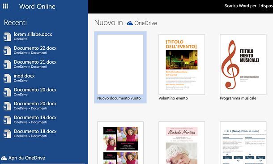Choose the birthday party girl photo template

click(120, 143)
